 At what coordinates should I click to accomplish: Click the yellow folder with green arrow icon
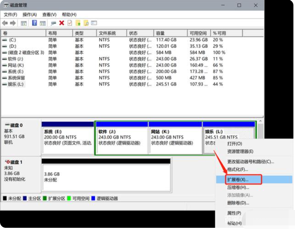click(78, 23)
